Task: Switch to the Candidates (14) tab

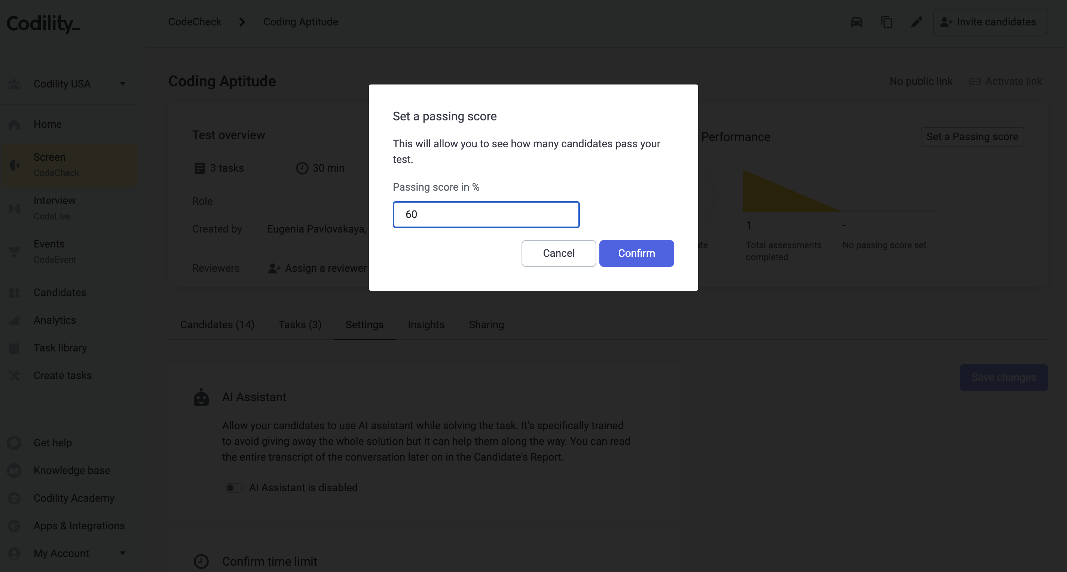Action: (x=217, y=325)
